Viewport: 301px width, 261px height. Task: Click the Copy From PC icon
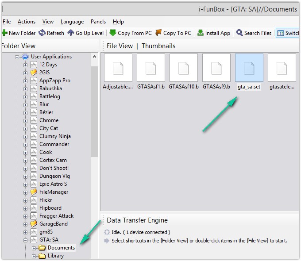coord(113,33)
